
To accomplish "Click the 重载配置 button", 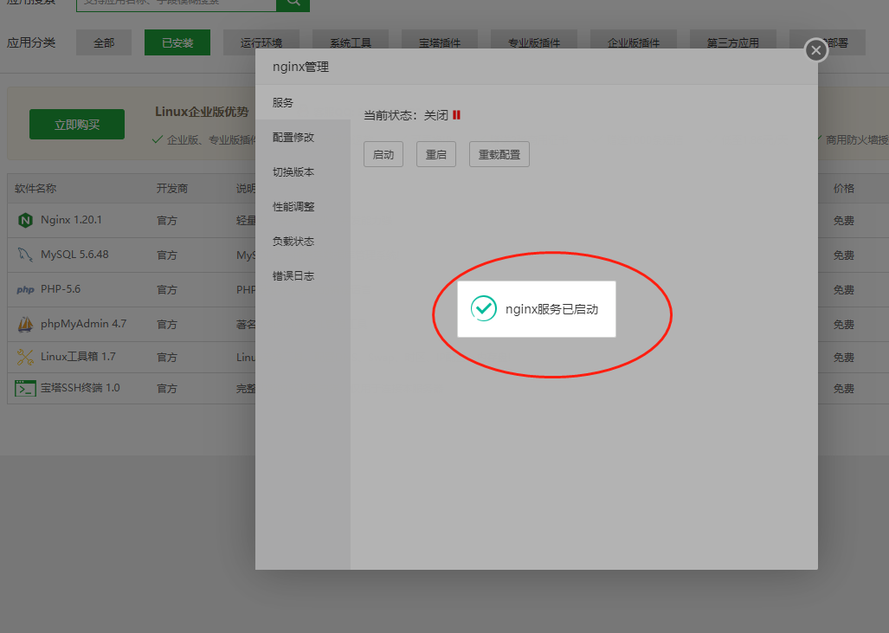I will click(x=499, y=154).
